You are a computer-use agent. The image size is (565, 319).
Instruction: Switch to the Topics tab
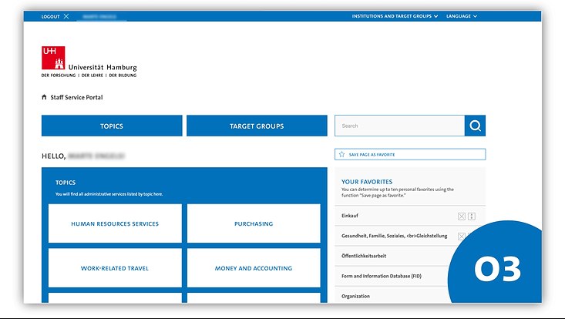(112, 126)
